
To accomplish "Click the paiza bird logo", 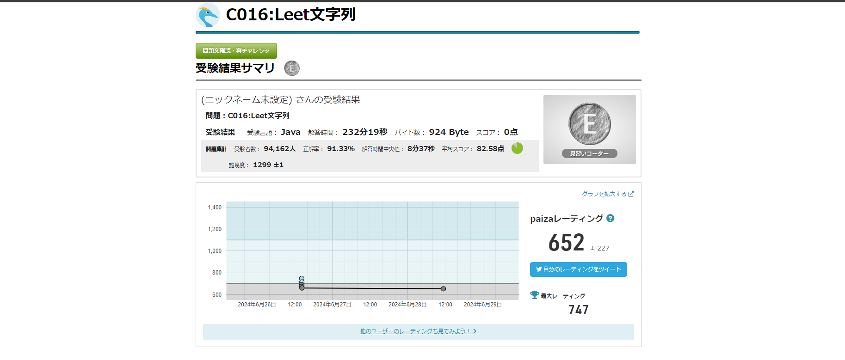I will point(208,15).
